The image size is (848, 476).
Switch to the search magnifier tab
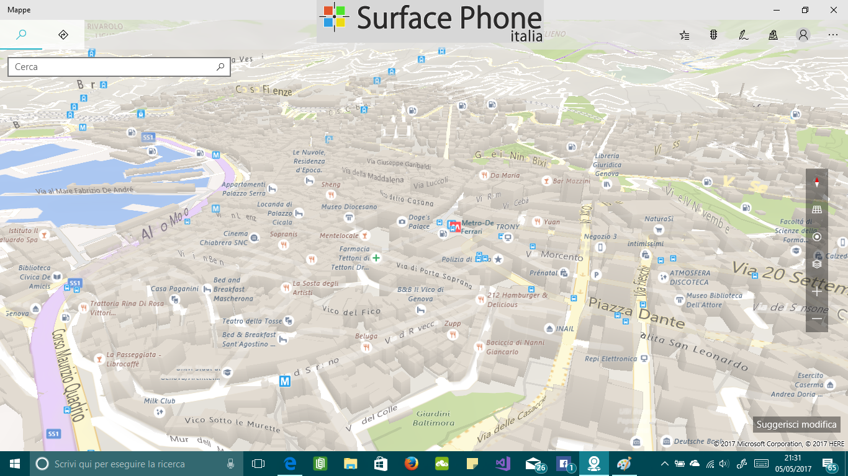[21, 35]
